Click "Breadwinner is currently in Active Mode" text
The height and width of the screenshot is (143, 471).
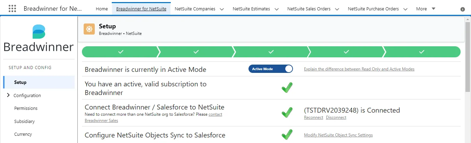coord(145,69)
